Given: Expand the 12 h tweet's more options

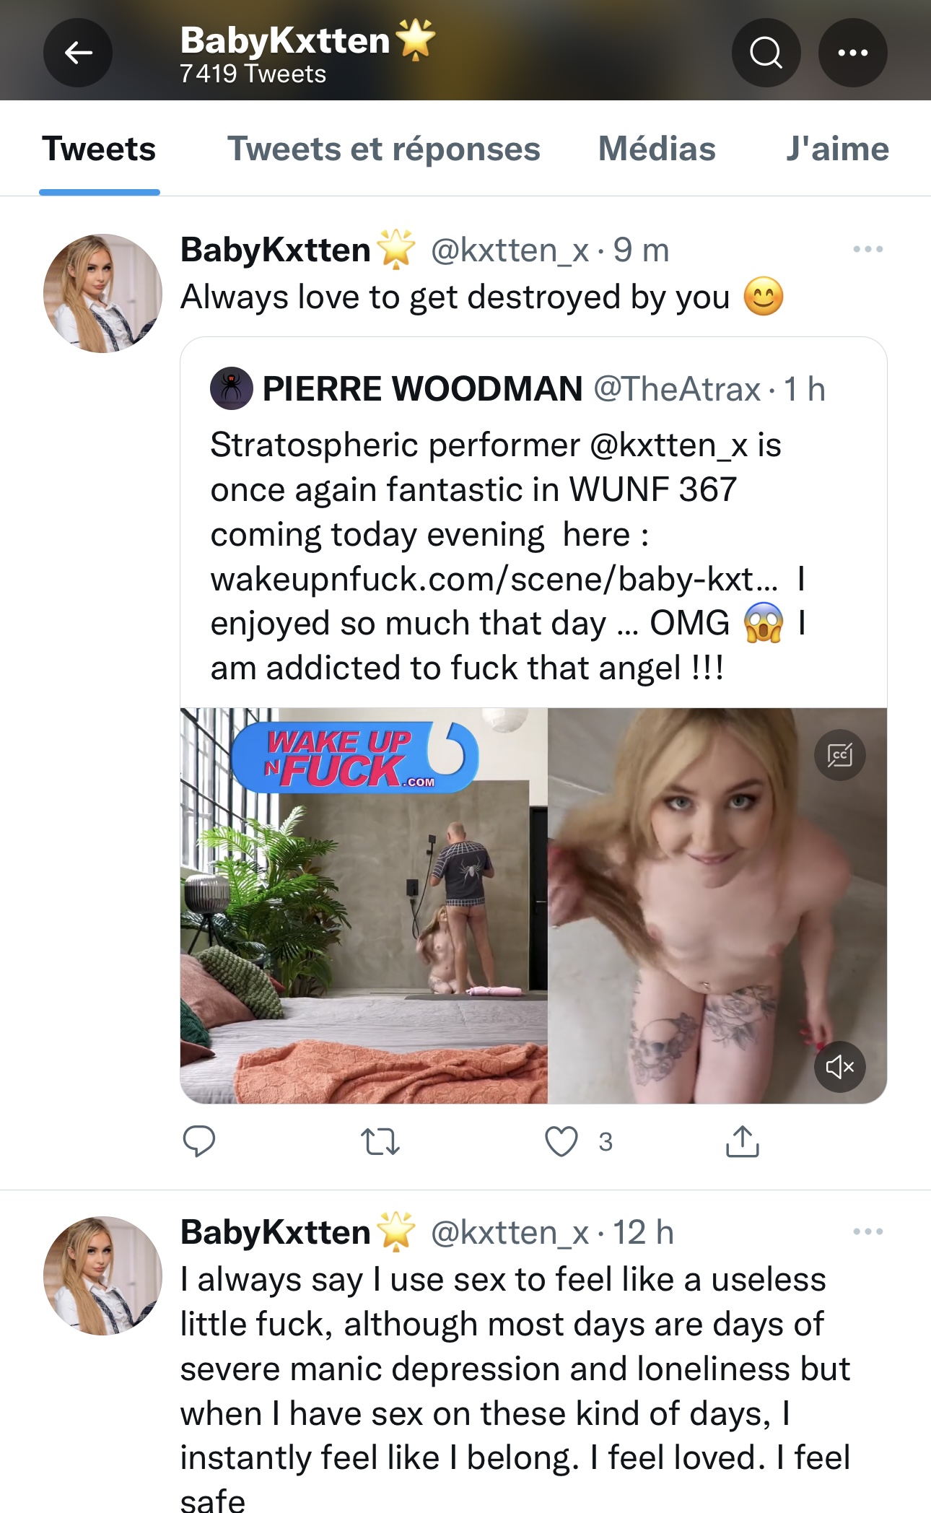Looking at the screenshot, I should click(x=867, y=1231).
